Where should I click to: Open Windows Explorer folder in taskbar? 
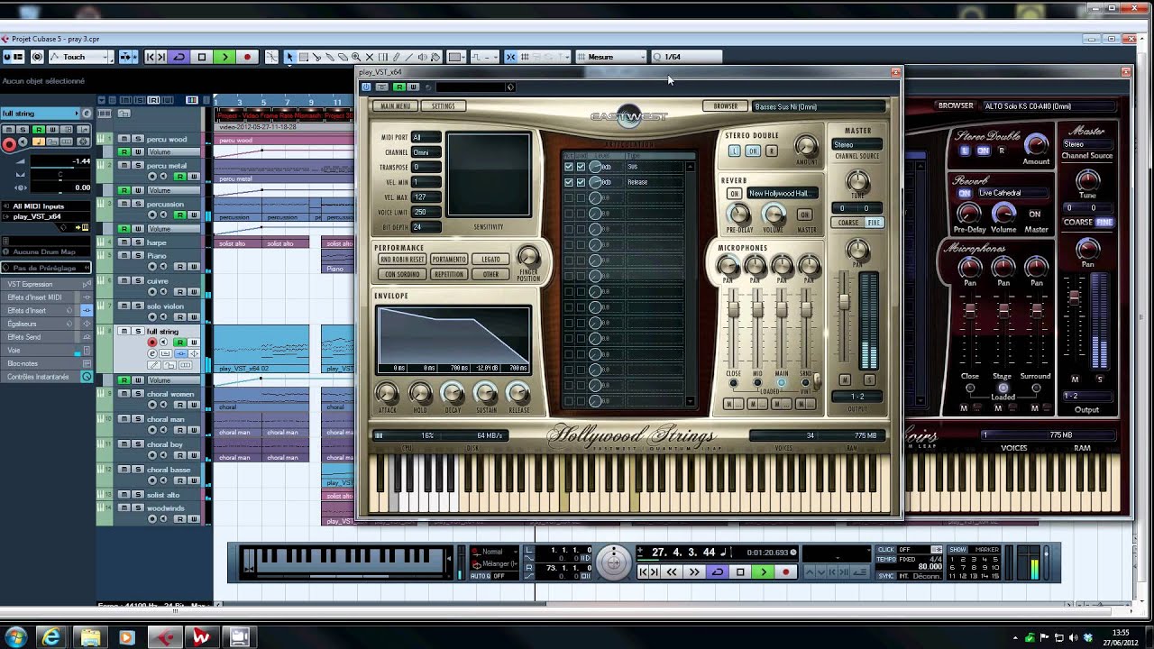pos(90,637)
